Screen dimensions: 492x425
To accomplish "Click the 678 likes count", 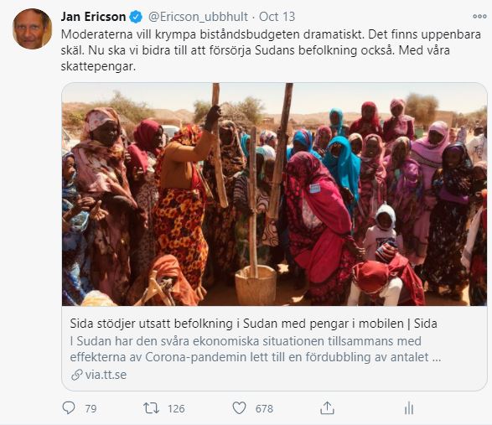I will point(264,409).
